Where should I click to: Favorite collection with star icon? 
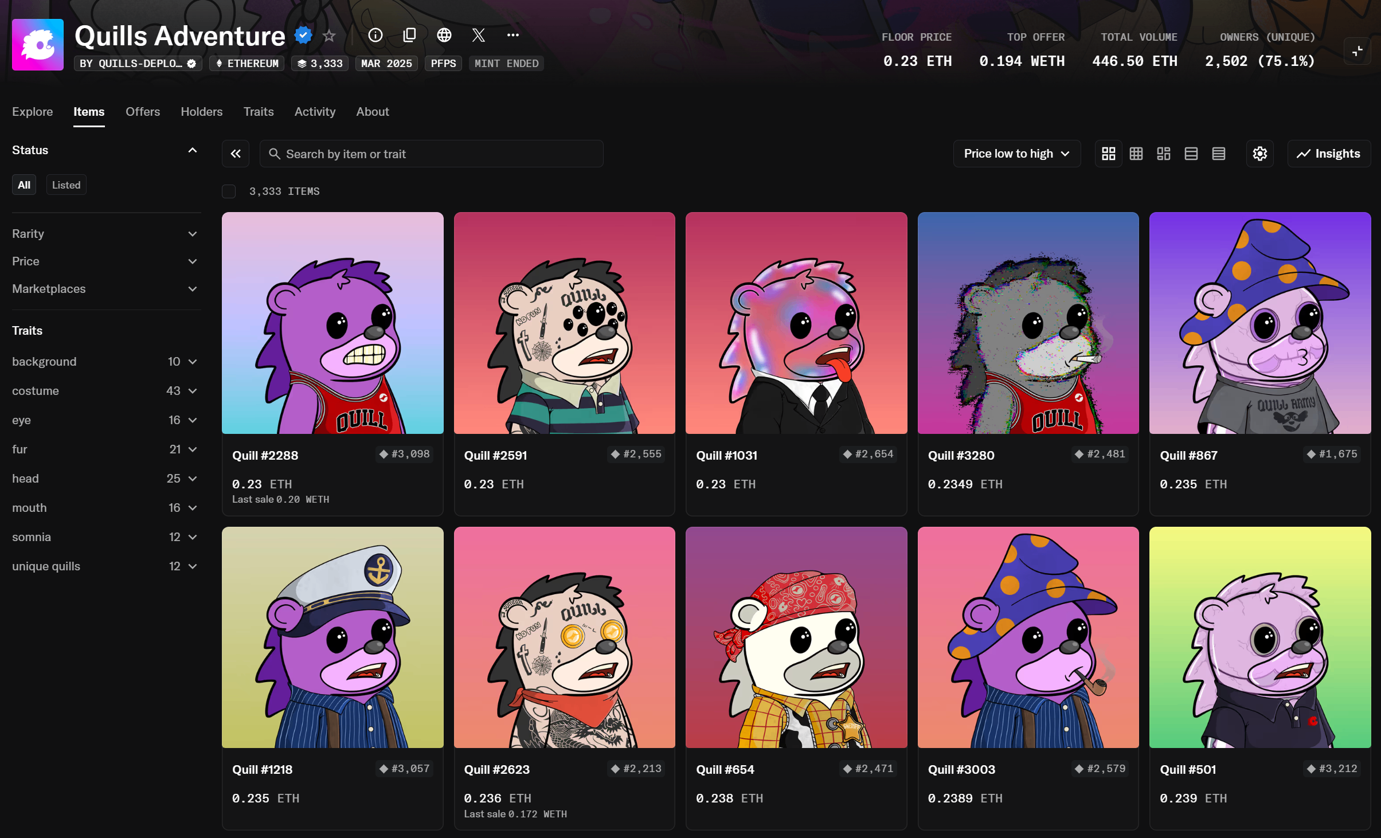click(329, 36)
